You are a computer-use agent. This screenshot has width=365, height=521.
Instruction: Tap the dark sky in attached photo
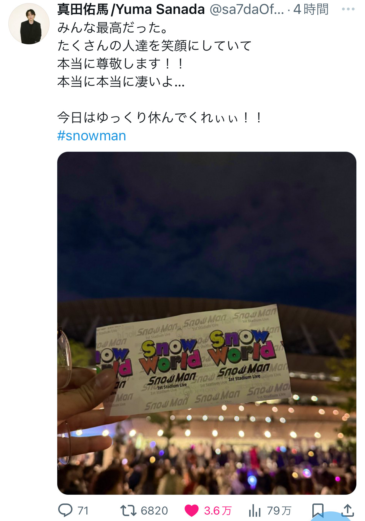(x=207, y=226)
